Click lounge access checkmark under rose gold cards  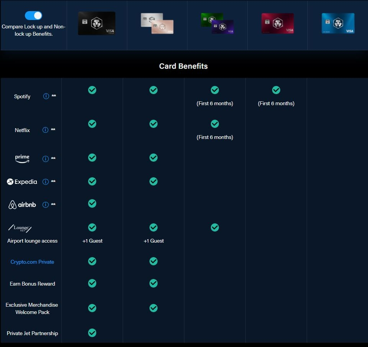tap(153, 227)
